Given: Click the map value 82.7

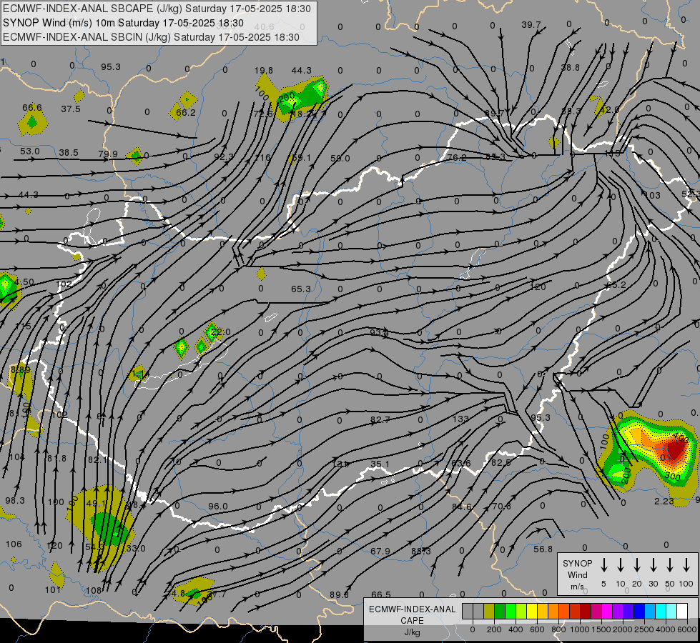Looking at the screenshot, I should coord(380,419).
